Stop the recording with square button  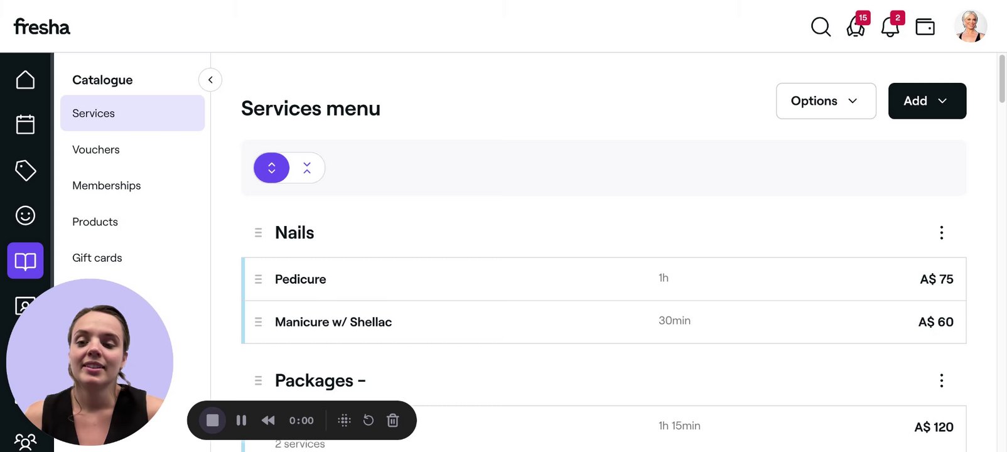213,420
